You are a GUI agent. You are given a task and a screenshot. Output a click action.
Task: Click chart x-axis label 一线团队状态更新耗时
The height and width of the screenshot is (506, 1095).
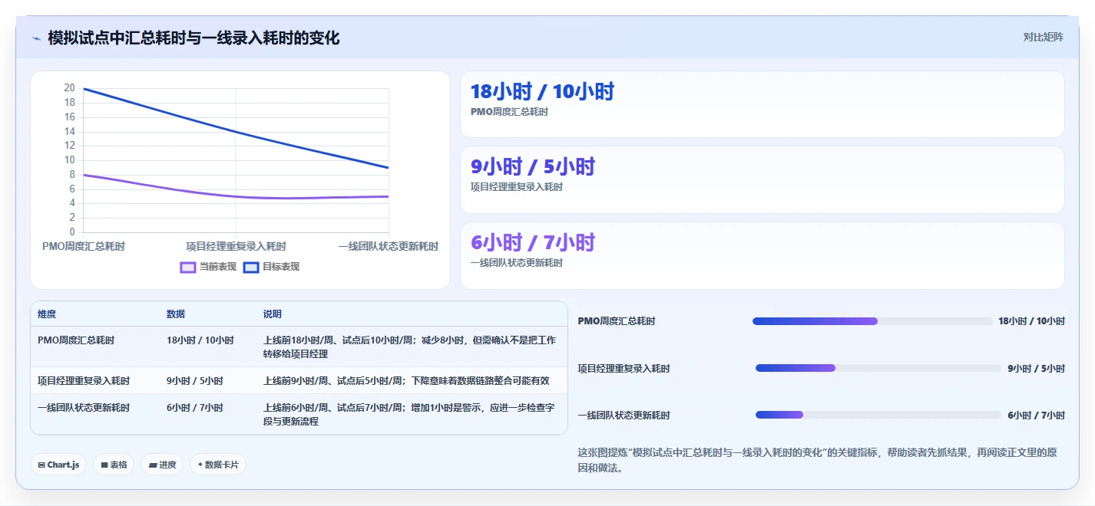(x=389, y=246)
